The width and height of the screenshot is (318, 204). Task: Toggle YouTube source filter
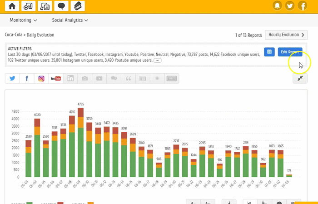point(56,78)
